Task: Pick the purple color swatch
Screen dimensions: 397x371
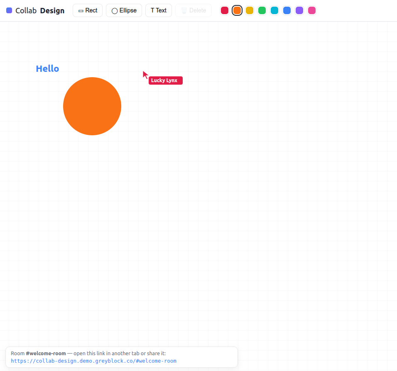Action: [x=299, y=10]
